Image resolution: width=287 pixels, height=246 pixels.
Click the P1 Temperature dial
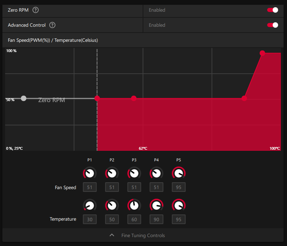click(x=90, y=206)
